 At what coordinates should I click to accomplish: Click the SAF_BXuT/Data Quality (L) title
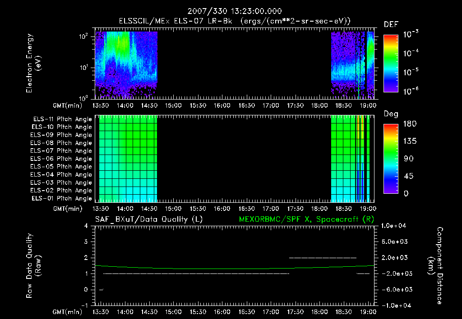pos(149,219)
